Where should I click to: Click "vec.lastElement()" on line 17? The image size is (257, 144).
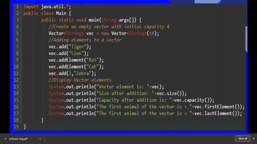pyautogui.click(x=216, y=114)
